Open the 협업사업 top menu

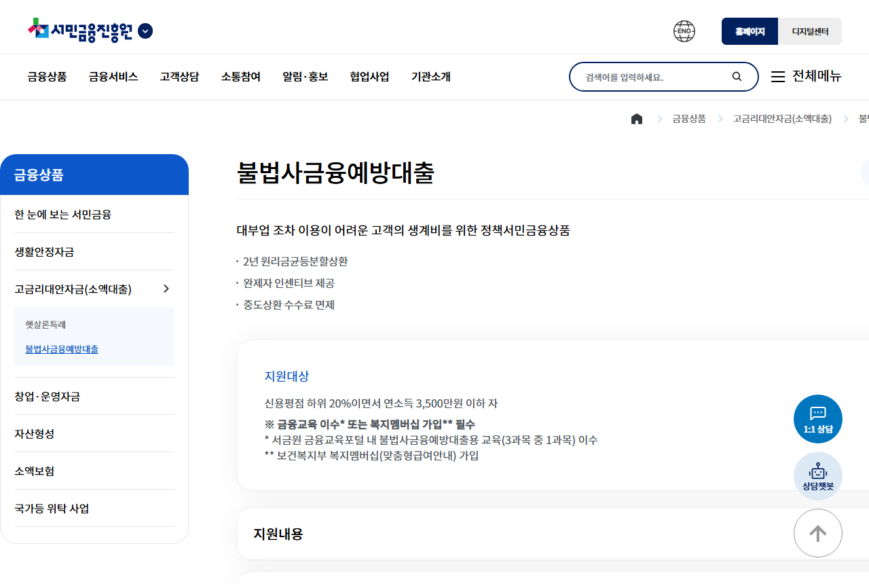click(x=370, y=77)
